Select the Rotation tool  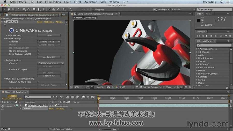point(19,9)
